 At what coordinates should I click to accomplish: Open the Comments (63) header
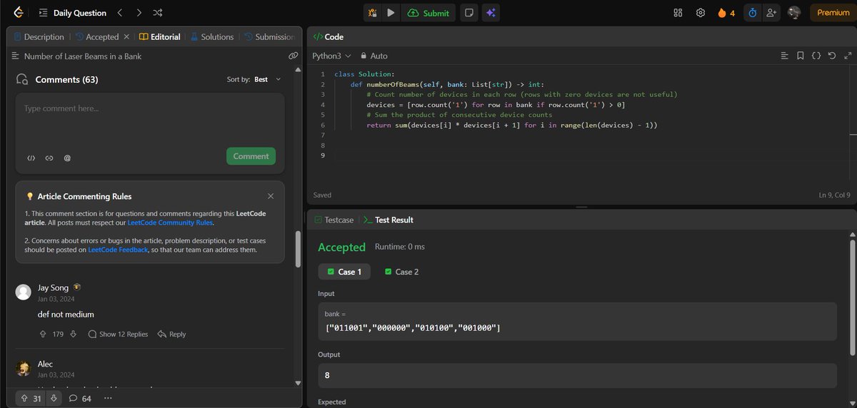point(67,79)
